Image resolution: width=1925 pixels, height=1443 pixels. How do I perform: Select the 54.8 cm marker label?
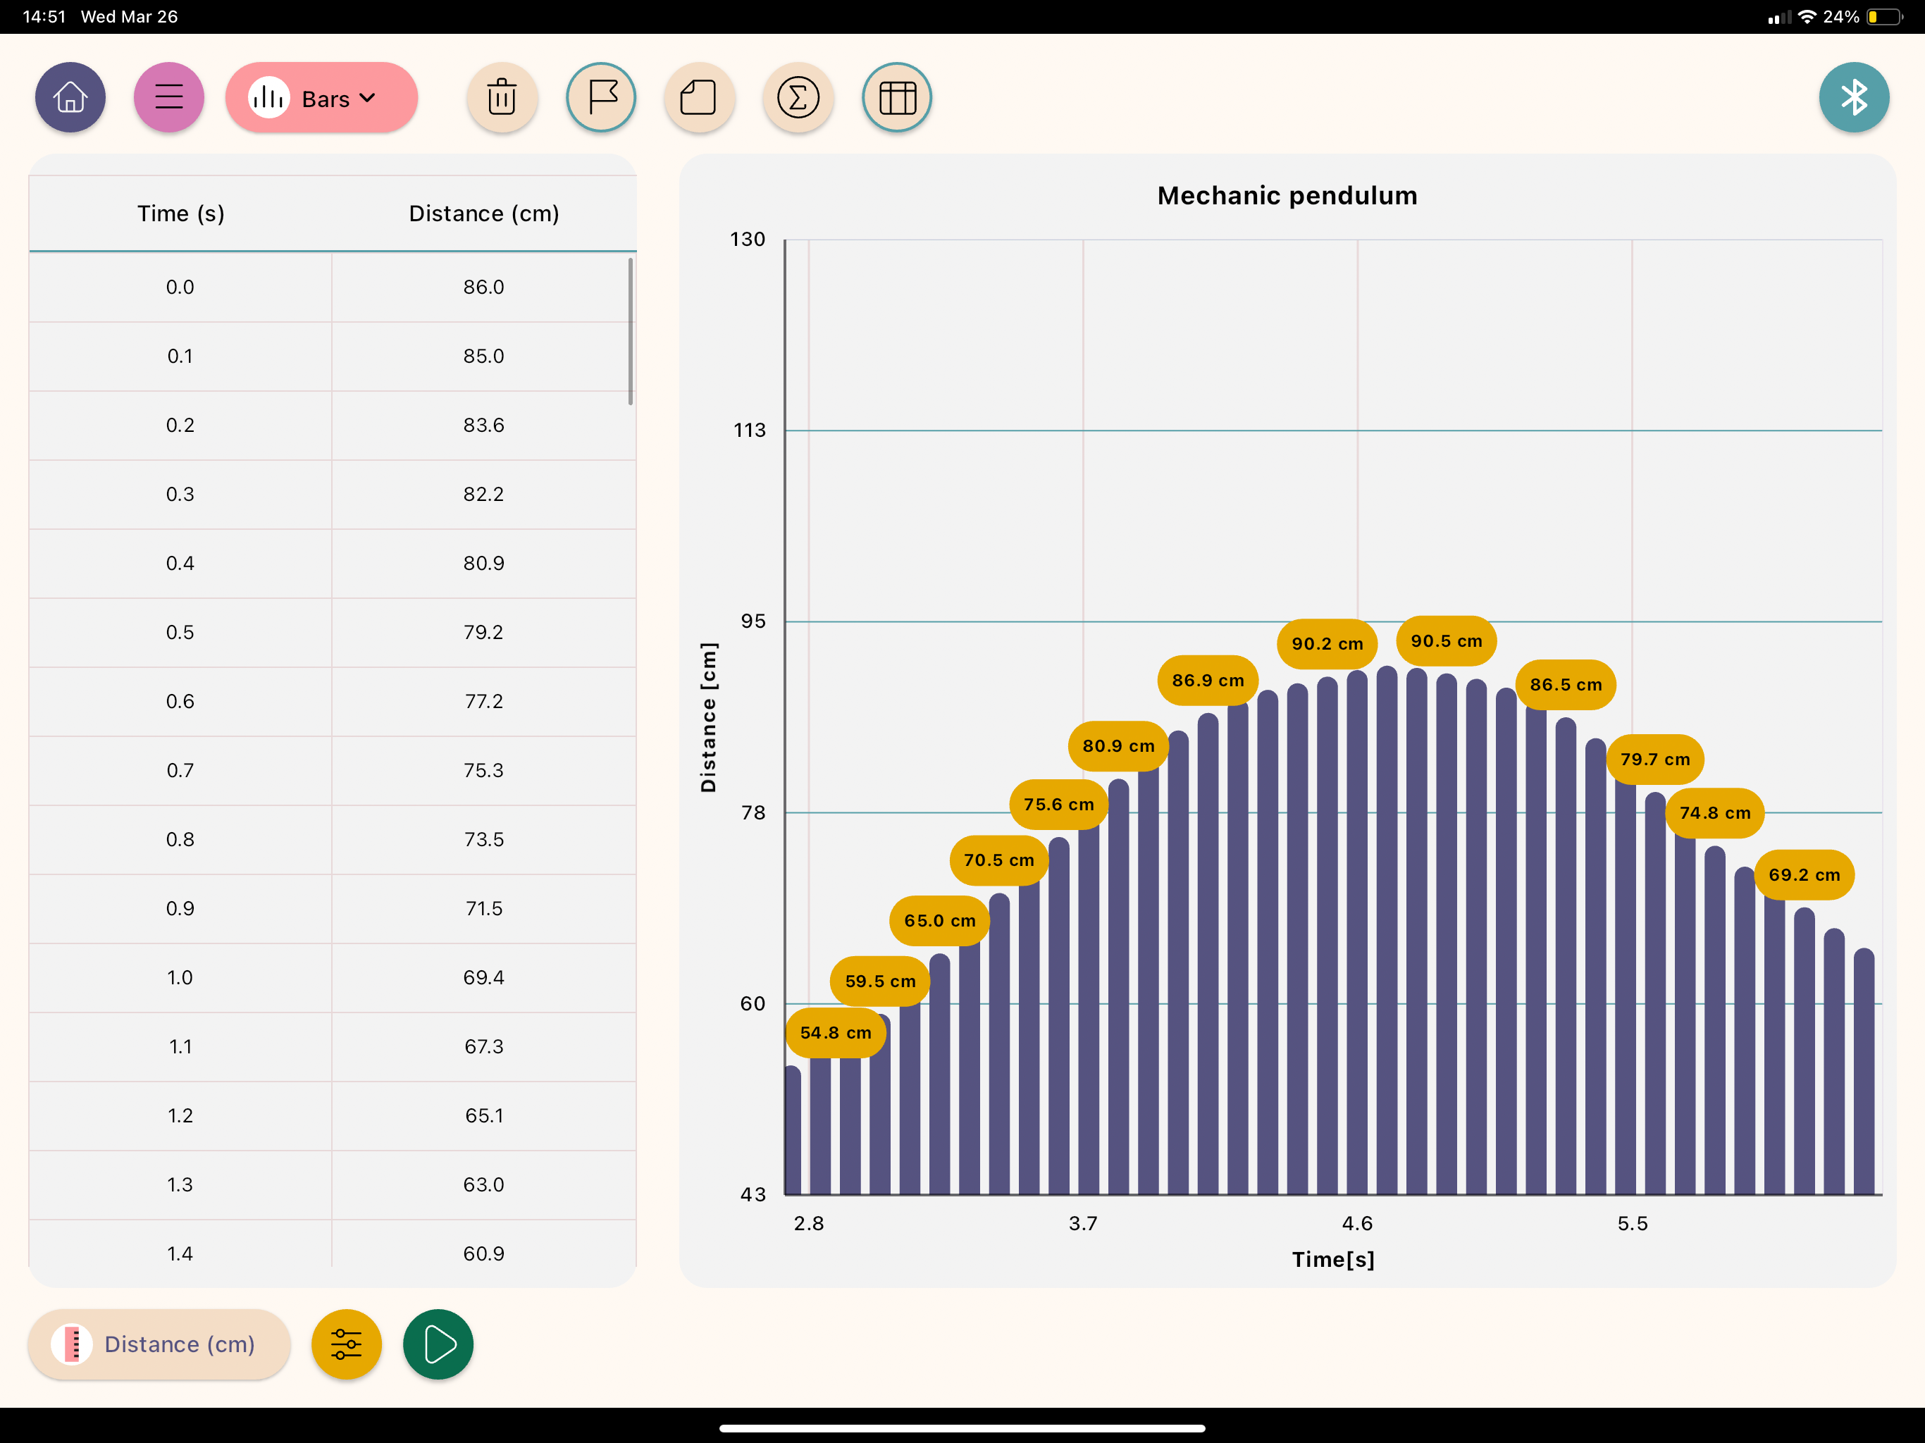point(836,1032)
